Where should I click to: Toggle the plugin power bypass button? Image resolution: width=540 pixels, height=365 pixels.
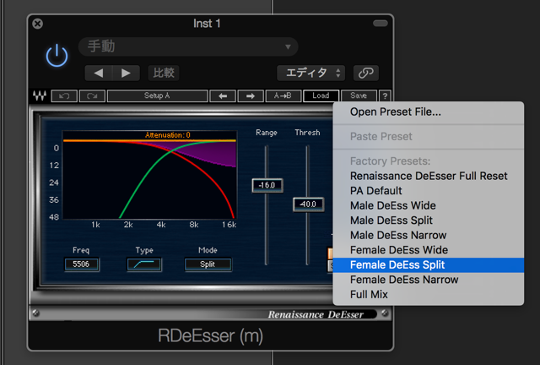click(x=57, y=55)
